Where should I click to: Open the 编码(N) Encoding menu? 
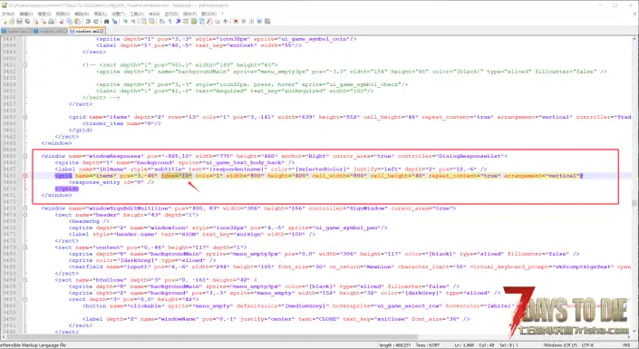tap(81, 14)
